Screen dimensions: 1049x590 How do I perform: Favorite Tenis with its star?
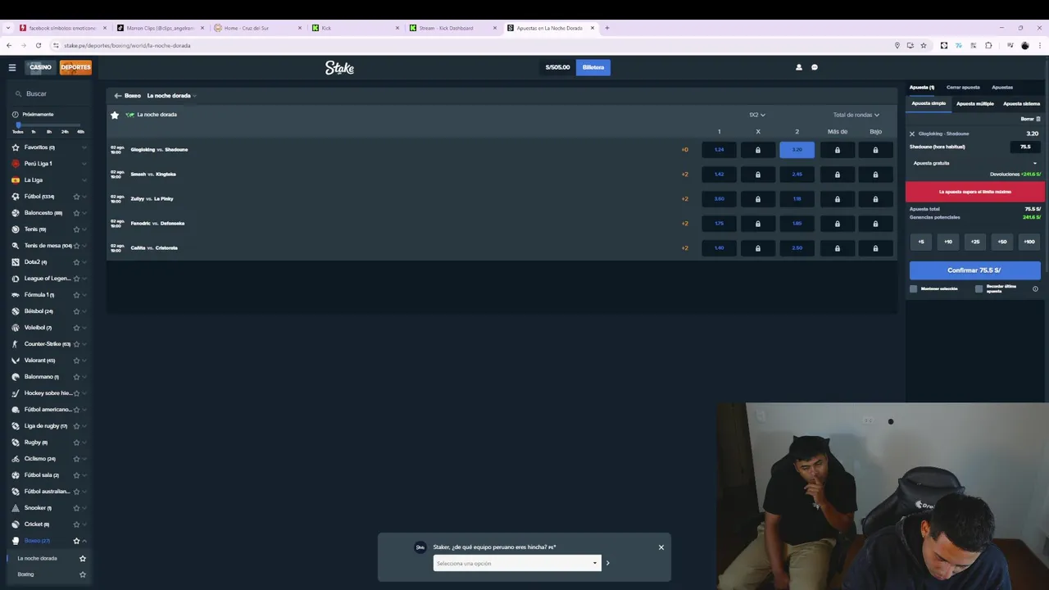point(76,229)
